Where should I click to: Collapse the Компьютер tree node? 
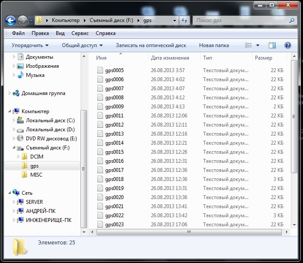tap(10, 111)
